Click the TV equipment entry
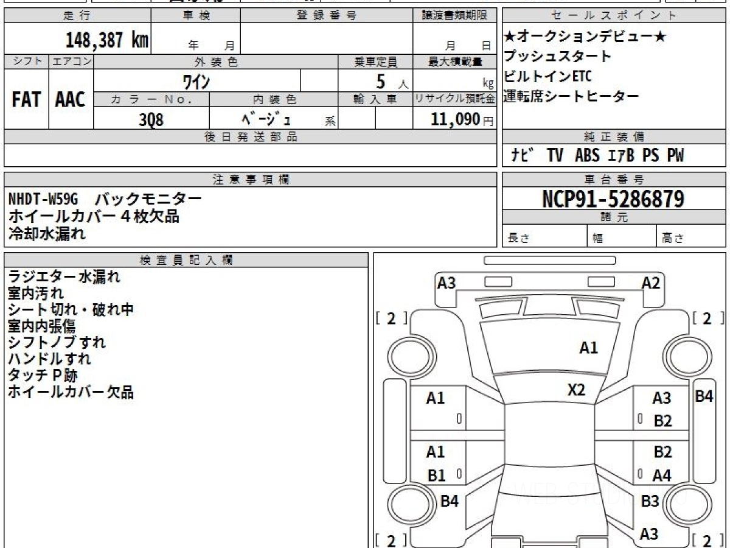The height and width of the screenshot is (548, 730). click(555, 156)
